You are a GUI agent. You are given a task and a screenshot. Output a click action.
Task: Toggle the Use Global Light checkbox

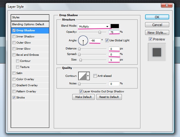click(107, 40)
